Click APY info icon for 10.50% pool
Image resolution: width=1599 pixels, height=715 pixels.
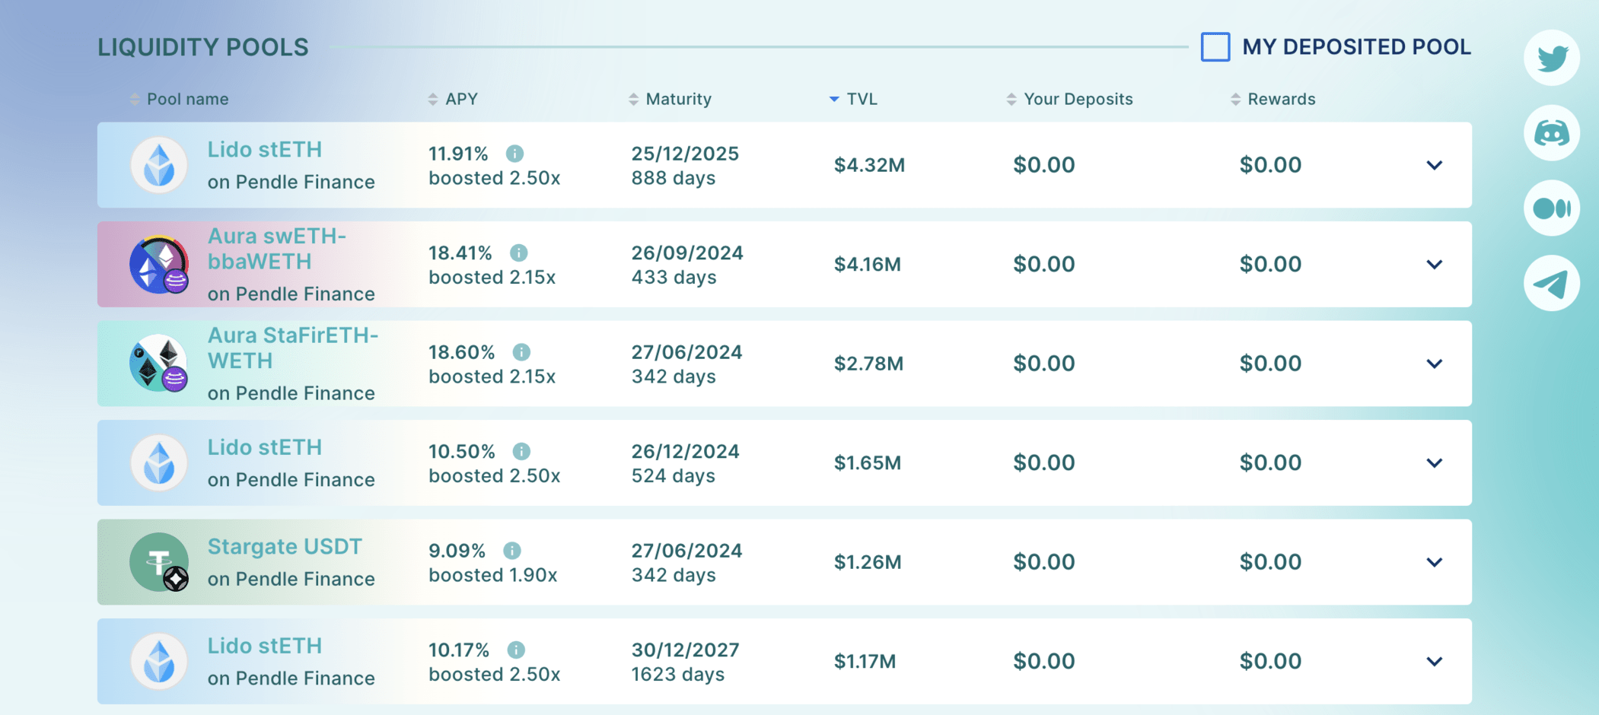[521, 451]
